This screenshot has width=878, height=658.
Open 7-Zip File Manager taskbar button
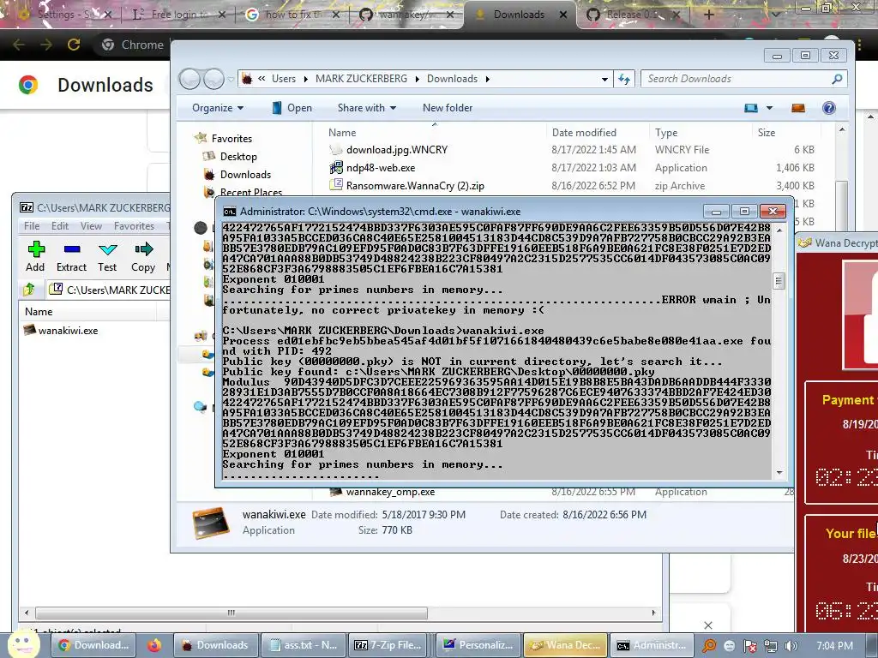coord(388,645)
